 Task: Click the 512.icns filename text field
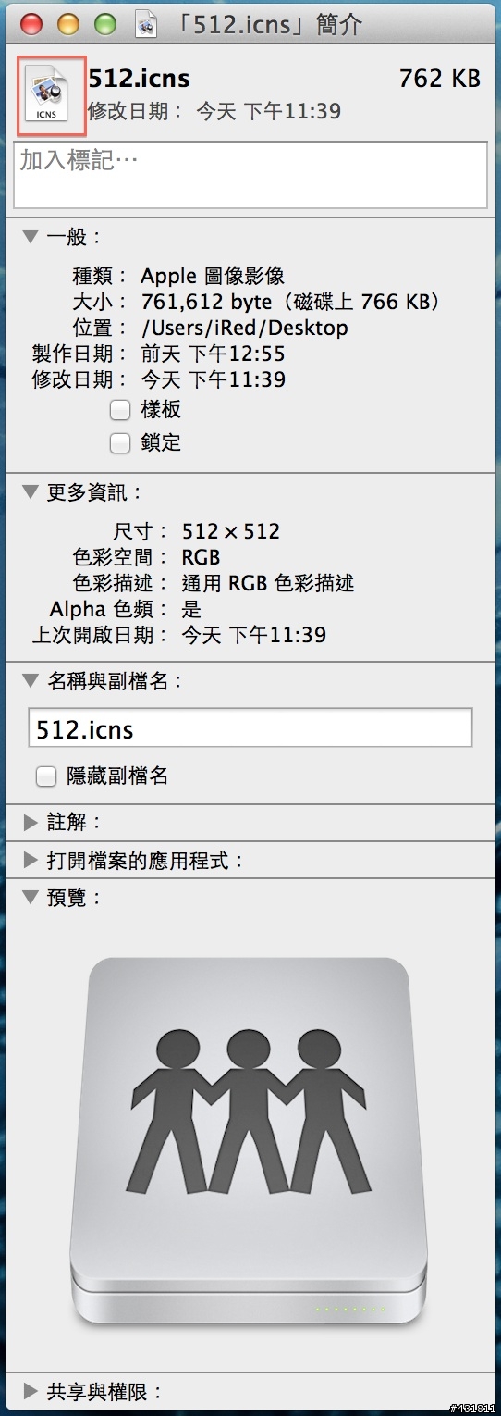point(250,727)
